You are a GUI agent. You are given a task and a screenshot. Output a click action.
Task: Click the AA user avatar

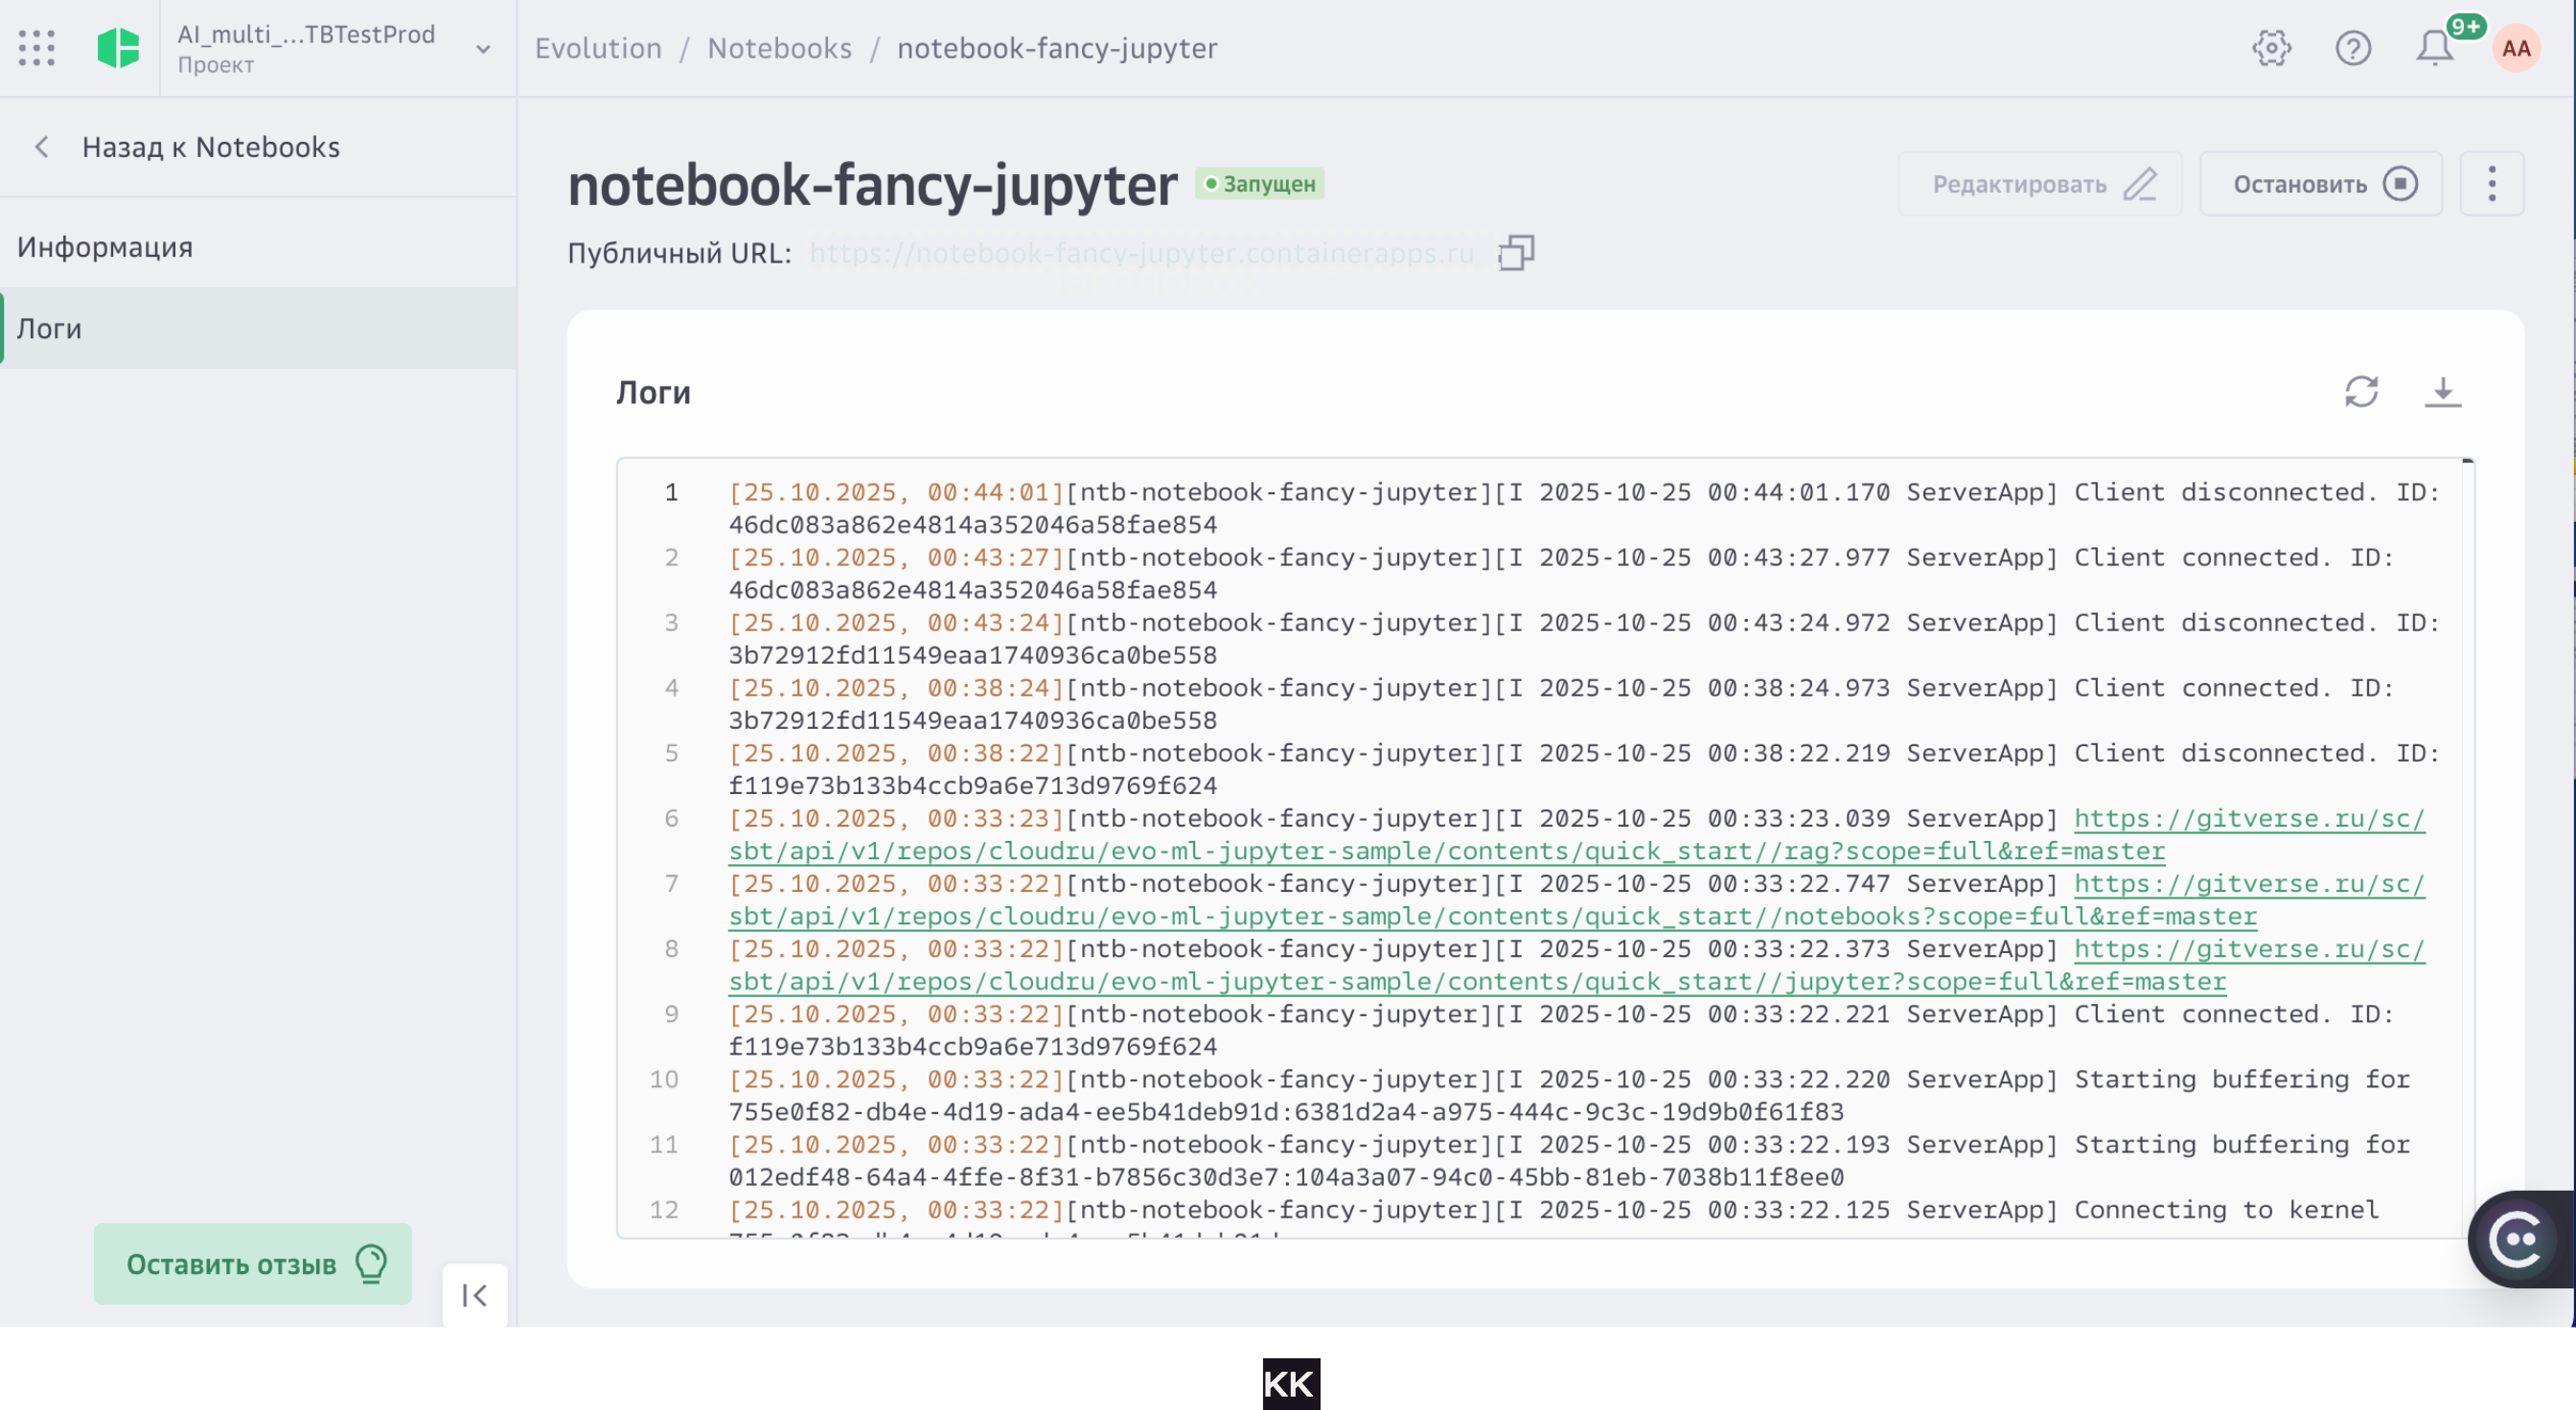point(2517,47)
